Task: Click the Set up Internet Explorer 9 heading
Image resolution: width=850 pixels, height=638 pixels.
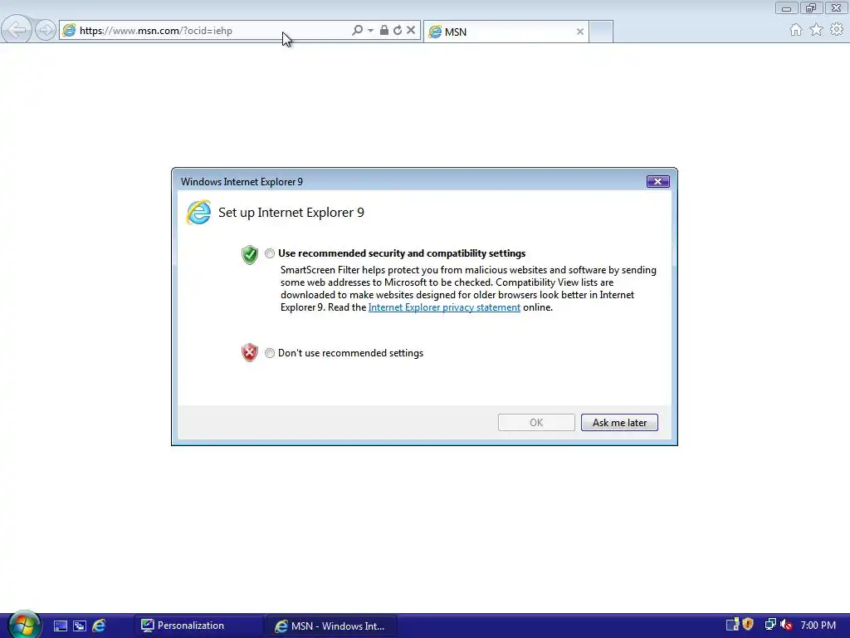Action: click(x=291, y=212)
